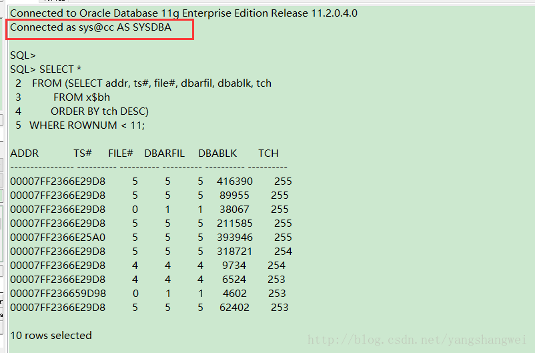The image size is (535, 353).
Task: Click TS# value 4 in the 9734 row
Action: 135,266
